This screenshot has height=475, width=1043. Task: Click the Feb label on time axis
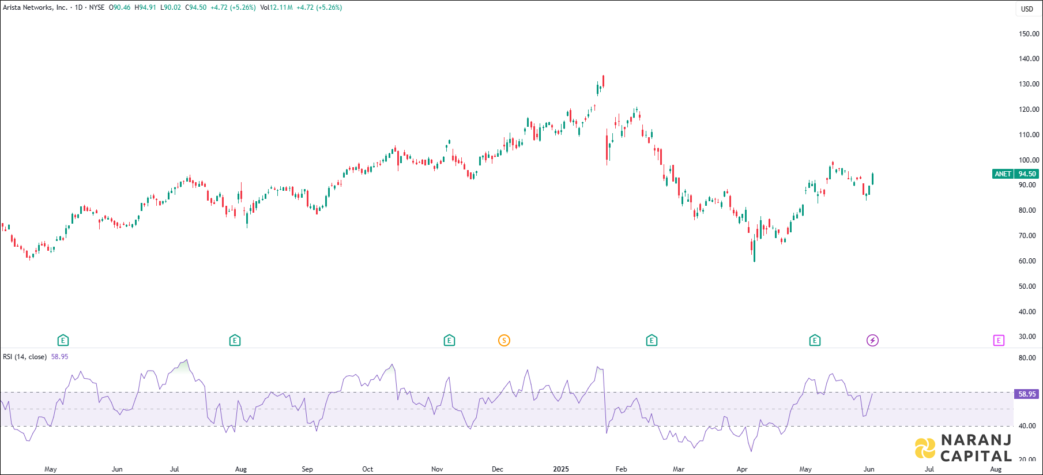pyautogui.click(x=621, y=469)
